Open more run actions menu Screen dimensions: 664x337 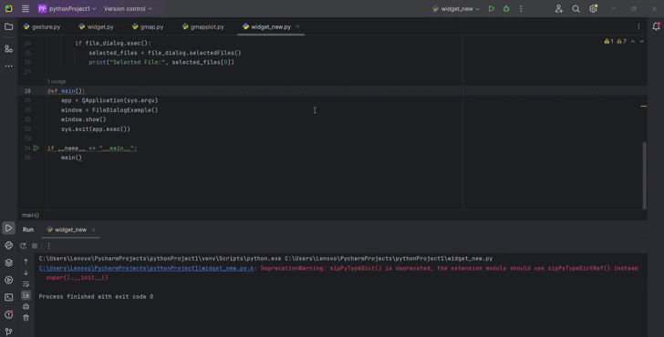tap(521, 8)
